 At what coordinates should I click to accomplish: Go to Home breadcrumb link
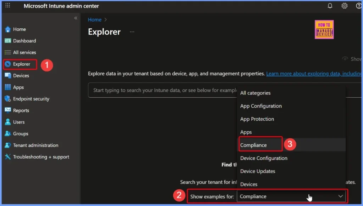95,20
